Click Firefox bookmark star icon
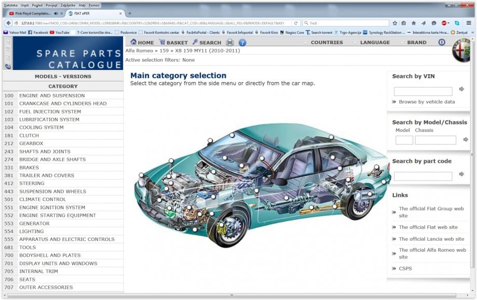 tap(394, 23)
